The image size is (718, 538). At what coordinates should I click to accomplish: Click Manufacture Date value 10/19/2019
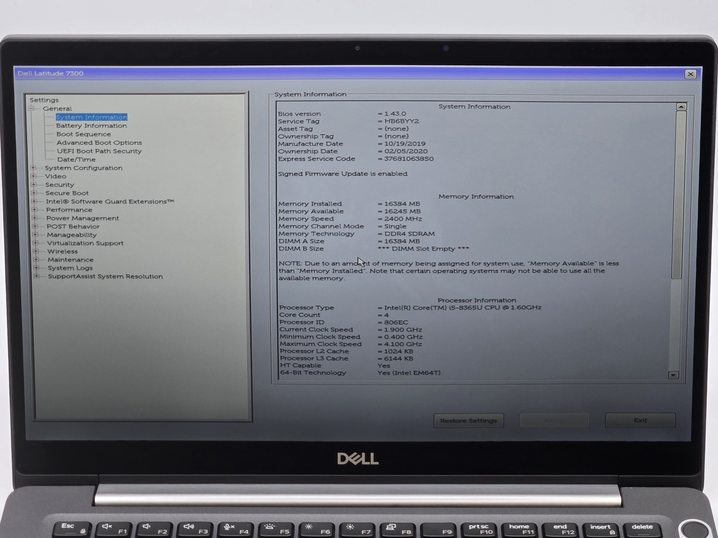coord(405,144)
